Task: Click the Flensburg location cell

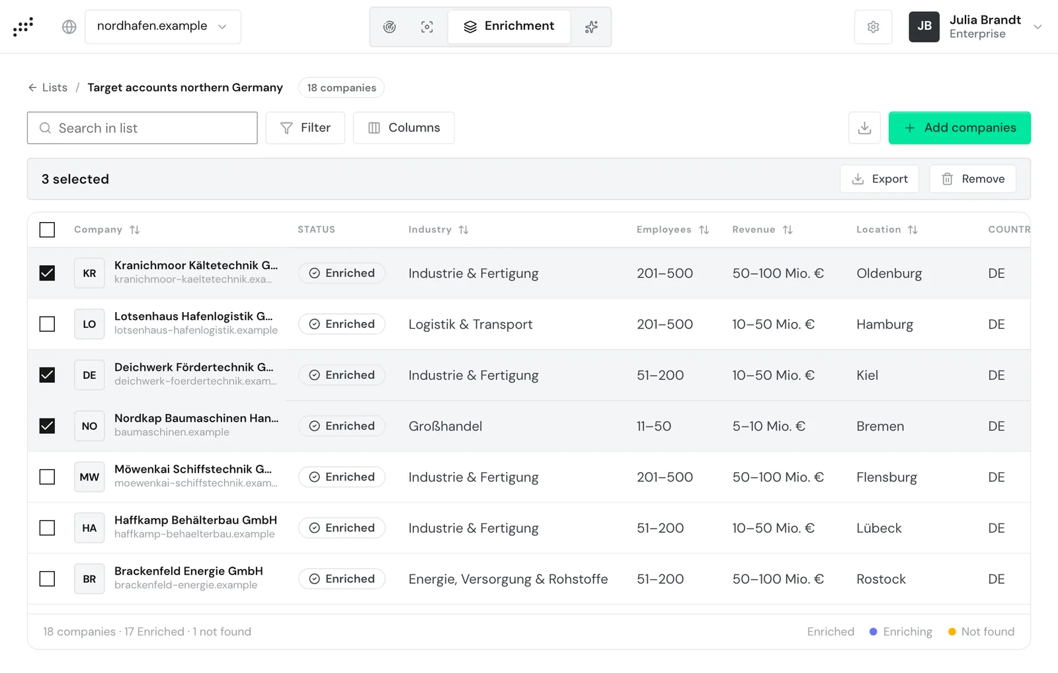Action: pyautogui.click(x=887, y=477)
